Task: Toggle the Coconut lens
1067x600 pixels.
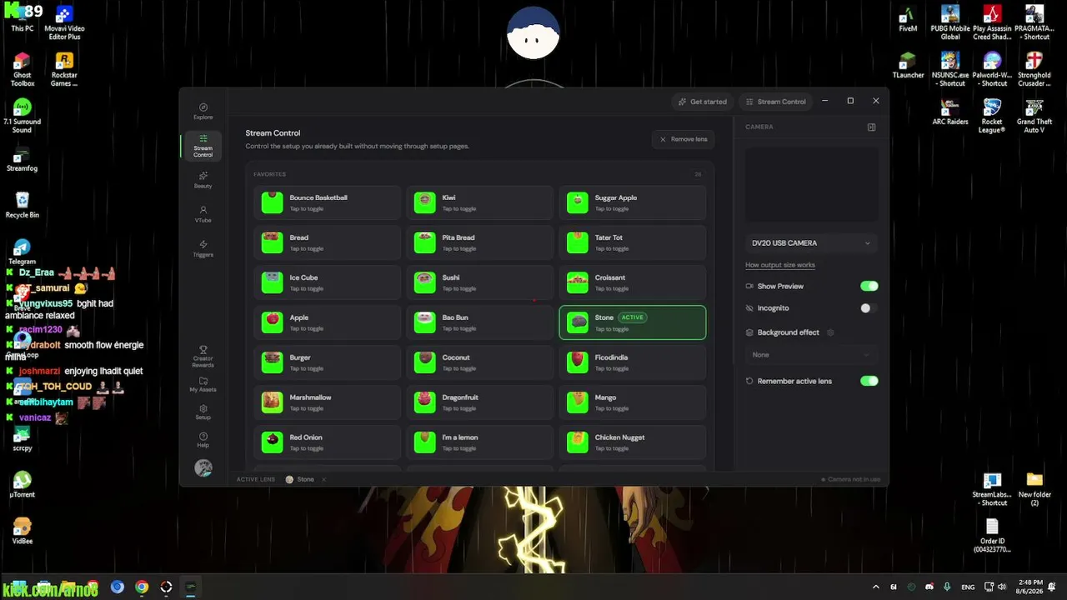Action: click(x=480, y=362)
